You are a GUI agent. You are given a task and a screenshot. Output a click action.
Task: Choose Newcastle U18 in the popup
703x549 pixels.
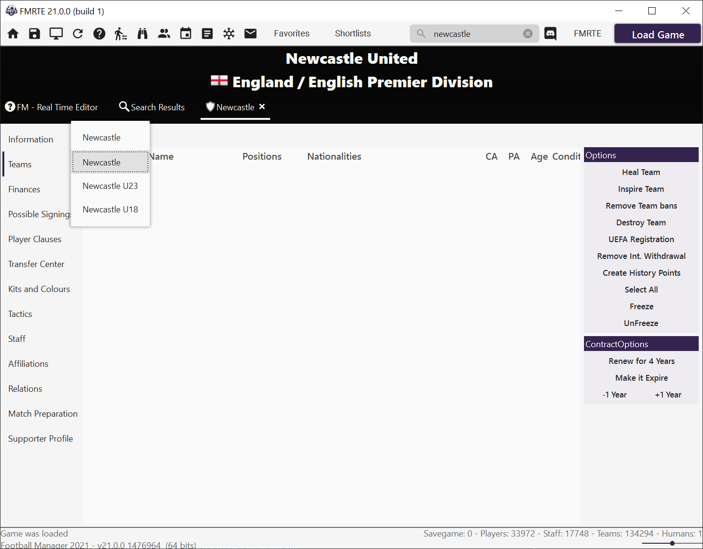pos(110,210)
